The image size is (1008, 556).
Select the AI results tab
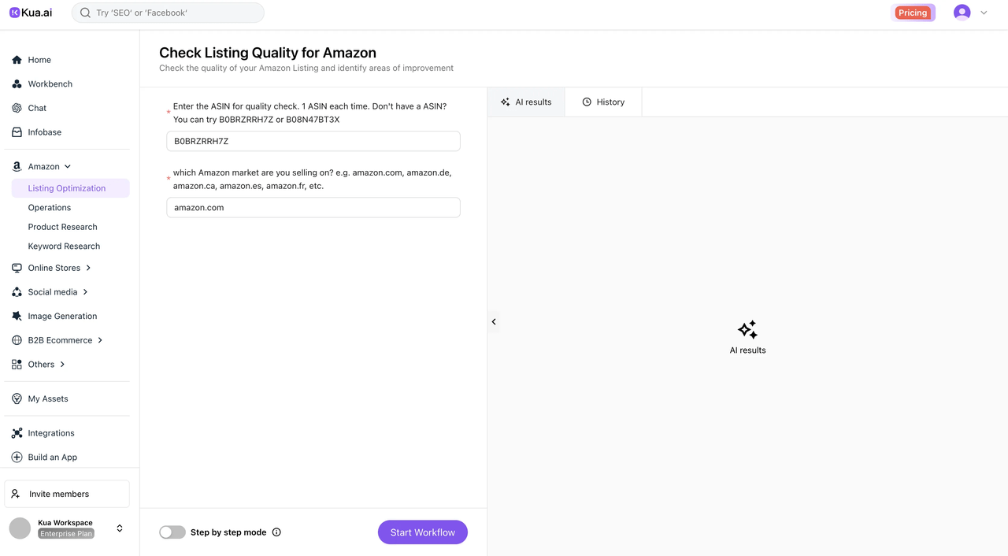click(x=525, y=102)
